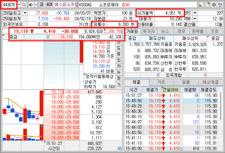Click seller volume 3,757,789 beside 키움증
The width and height of the screenshot is (225, 153).
(150, 44)
